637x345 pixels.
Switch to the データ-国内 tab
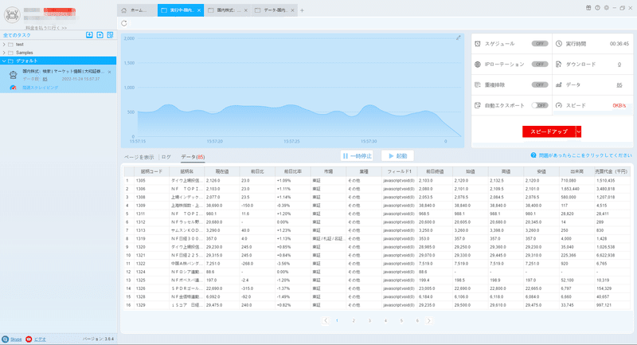[x=274, y=10]
